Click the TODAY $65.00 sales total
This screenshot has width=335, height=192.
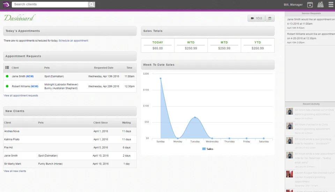[158, 45]
